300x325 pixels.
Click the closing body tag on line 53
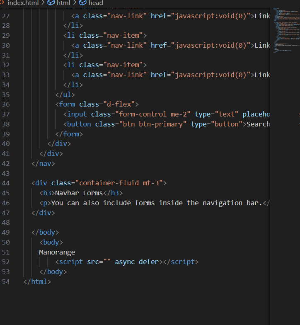[x=53, y=272]
